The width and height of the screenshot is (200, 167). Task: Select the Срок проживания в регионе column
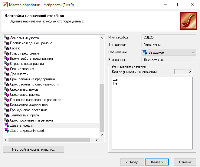[32, 120]
